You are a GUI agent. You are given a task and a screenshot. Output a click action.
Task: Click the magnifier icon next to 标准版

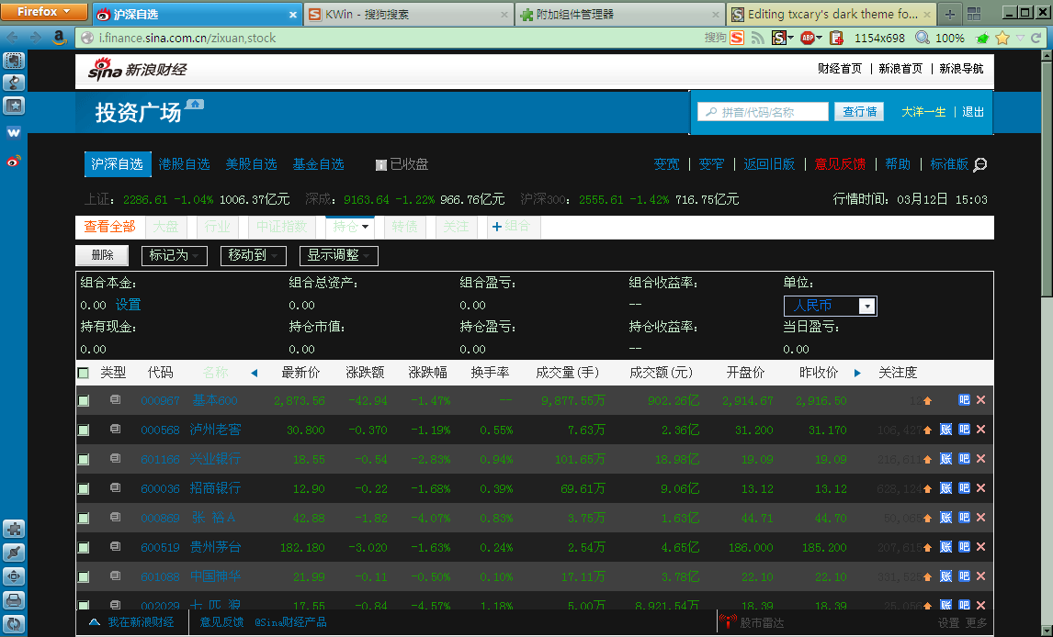980,163
